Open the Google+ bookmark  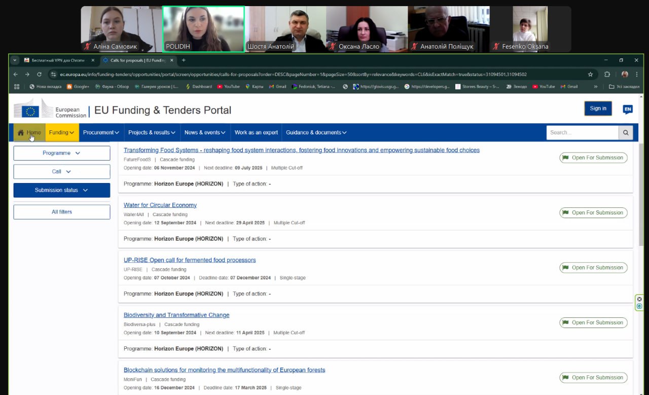pos(78,87)
